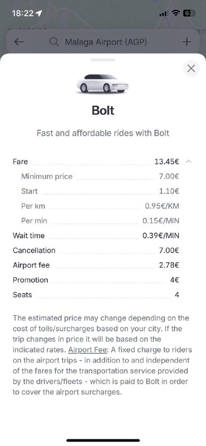
Task: Tap the battery indicator in status bar
Action: 189,13
